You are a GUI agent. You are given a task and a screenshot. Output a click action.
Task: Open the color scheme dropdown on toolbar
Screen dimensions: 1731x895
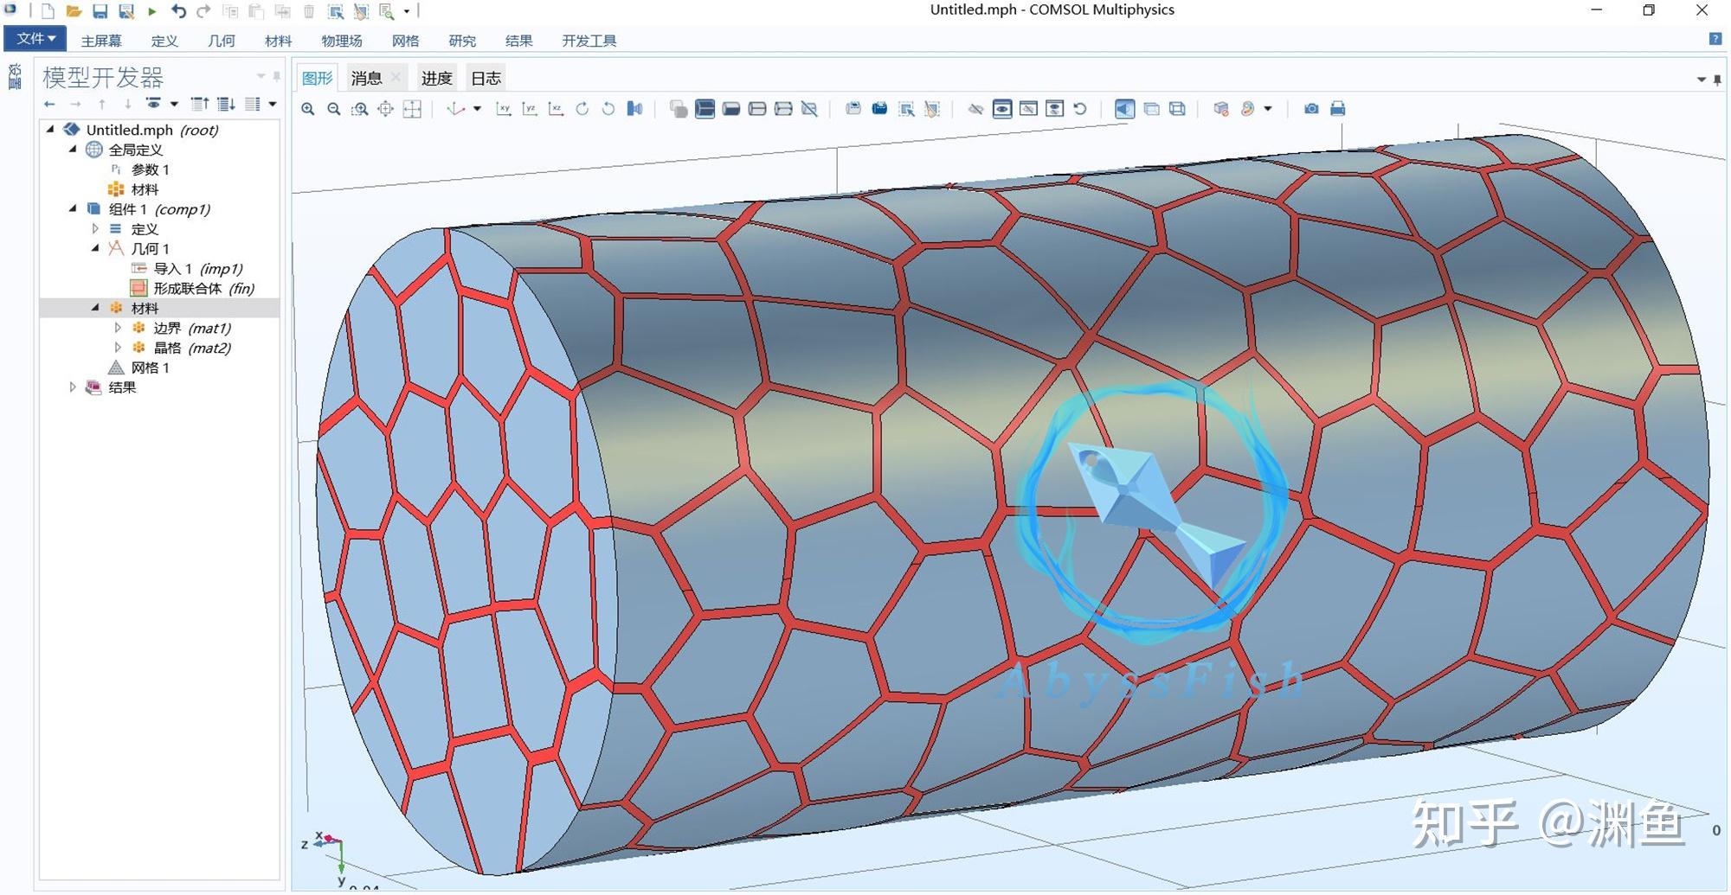1267,109
